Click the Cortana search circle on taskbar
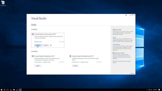162x91 pixels. tap(5, 90)
